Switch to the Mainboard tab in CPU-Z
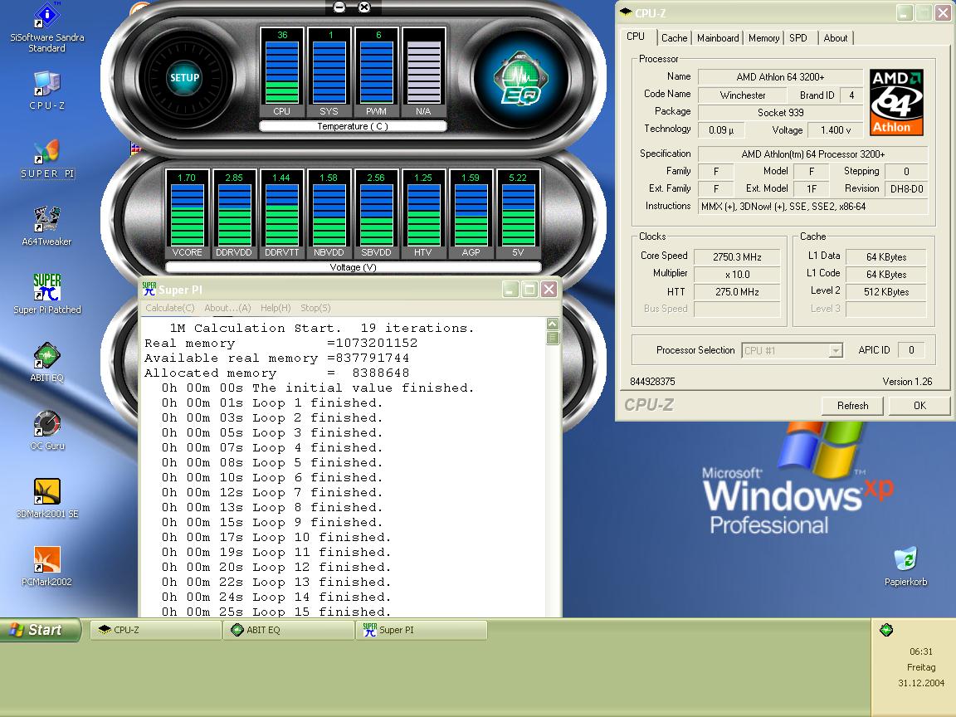956x717 pixels. pos(718,38)
